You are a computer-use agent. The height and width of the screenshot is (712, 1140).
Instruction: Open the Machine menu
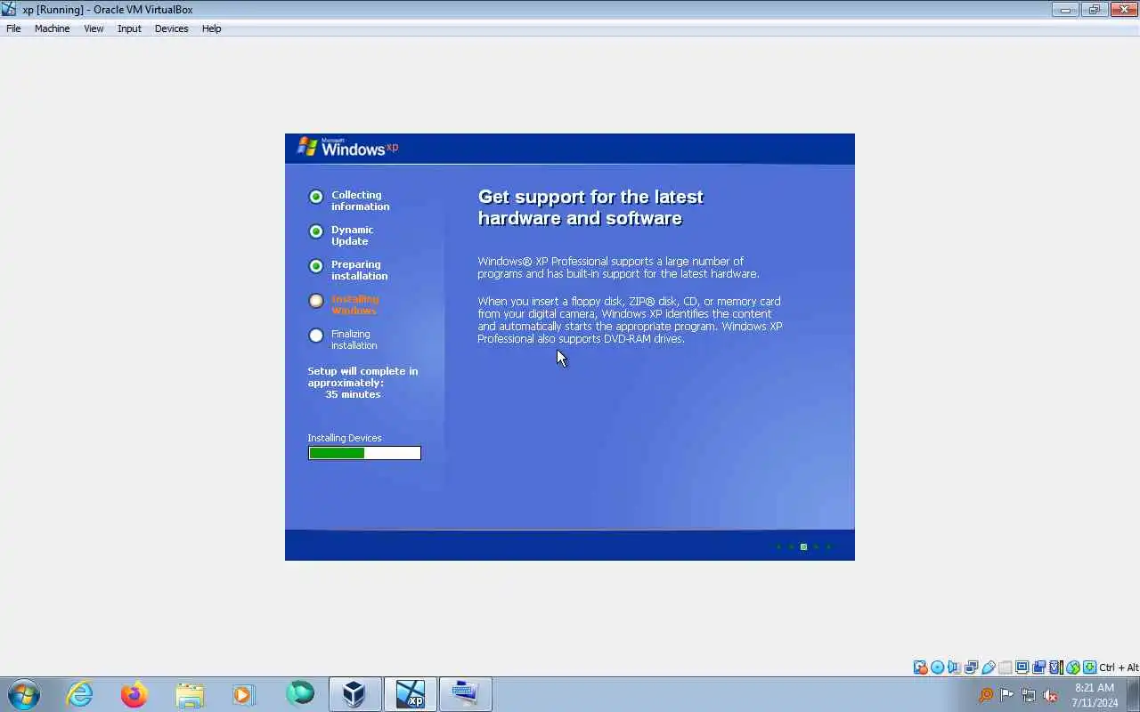[x=52, y=28]
